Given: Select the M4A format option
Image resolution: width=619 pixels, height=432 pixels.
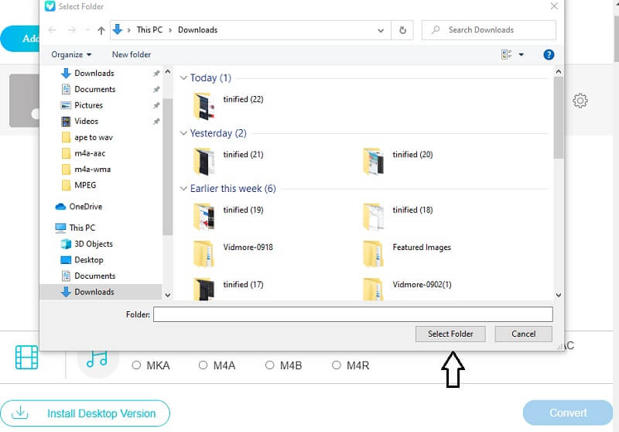Looking at the screenshot, I should (x=203, y=365).
